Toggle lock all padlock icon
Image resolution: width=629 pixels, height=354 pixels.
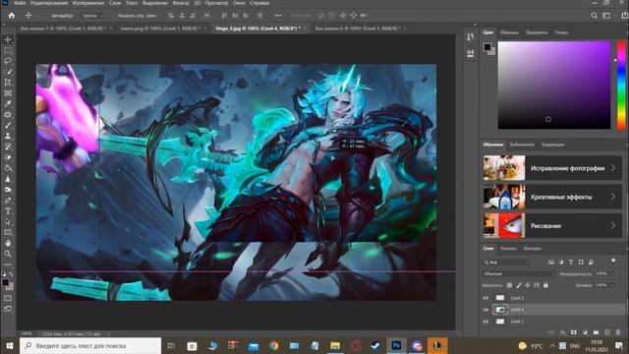coord(545,285)
